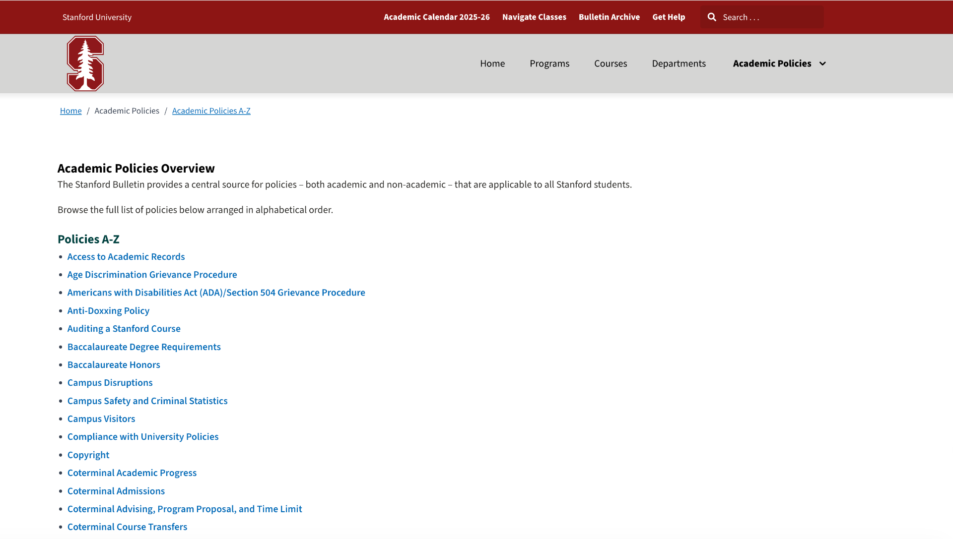
Task: Open Campus Disruptions policy
Action: coord(110,383)
